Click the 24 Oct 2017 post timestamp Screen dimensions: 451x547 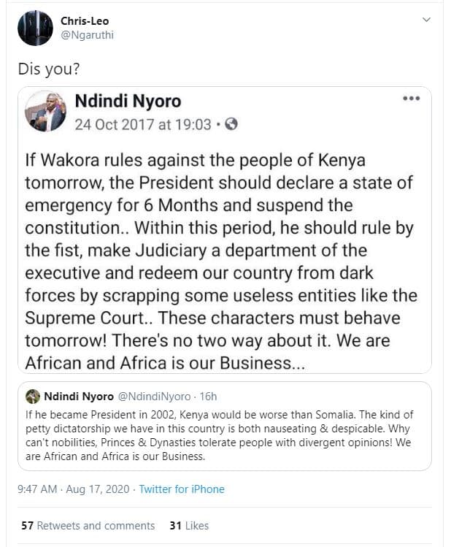click(x=143, y=124)
